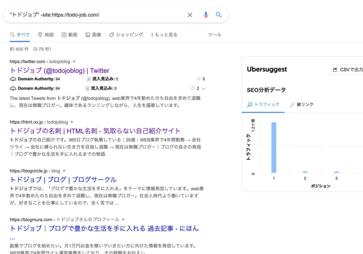Screen dimensions: 363x254
Task: Switch to the 動画 tab
Action: 69,35
